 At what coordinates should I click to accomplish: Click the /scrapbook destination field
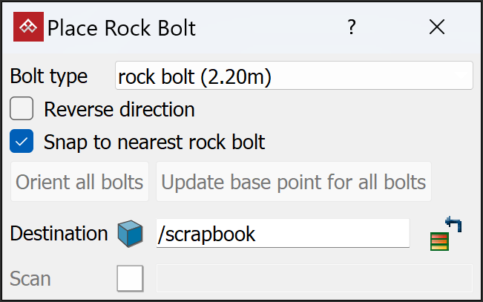click(283, 234)
